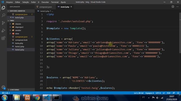The height and width of the screenshot is (101, 181).
Task: Open the Seleção menu
Action: click(x=25, y=2)
